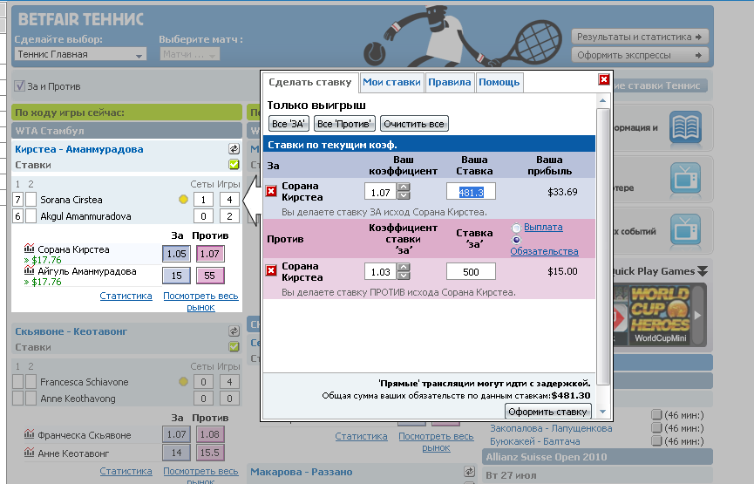The width and height of the screenshot is (754, 484).
Task: Tick the checkbox beside Закопалова - Лапущенкова
Action: coord(656,427)
